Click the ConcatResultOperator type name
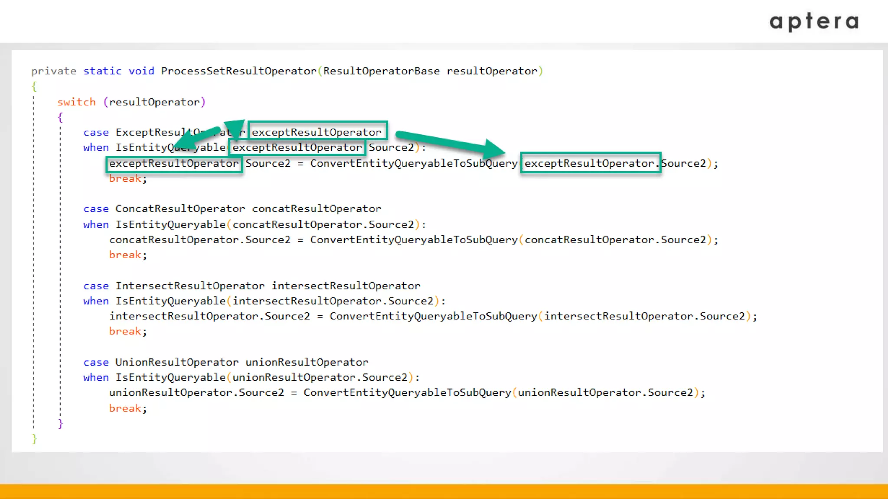This screenshot has width=888, height=499. point(180,209)
